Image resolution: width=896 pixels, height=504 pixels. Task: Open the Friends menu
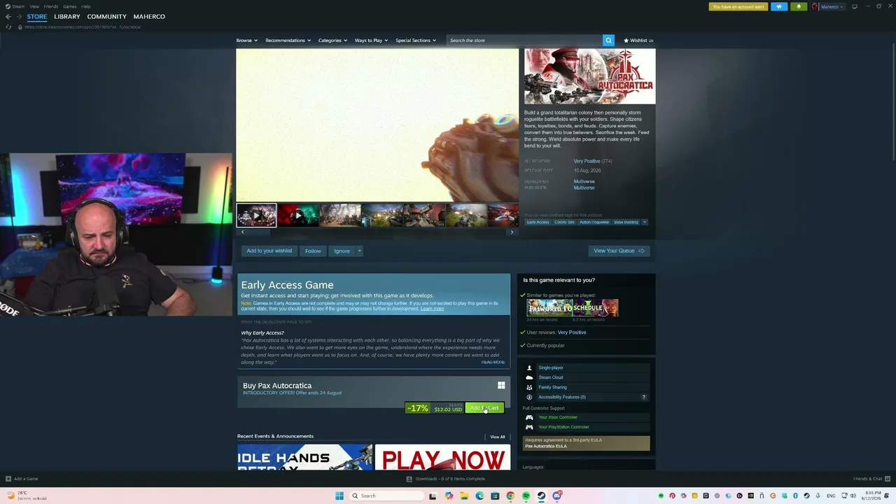(x=51, y=6)
